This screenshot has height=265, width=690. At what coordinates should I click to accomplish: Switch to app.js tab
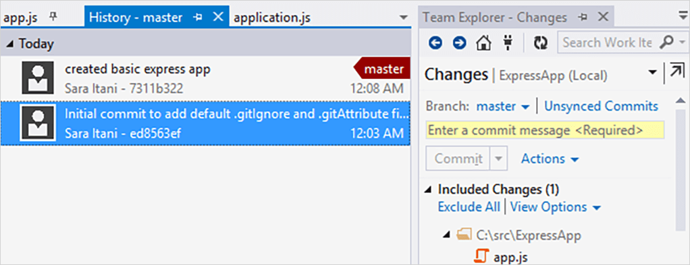click(x=20, y=18)
